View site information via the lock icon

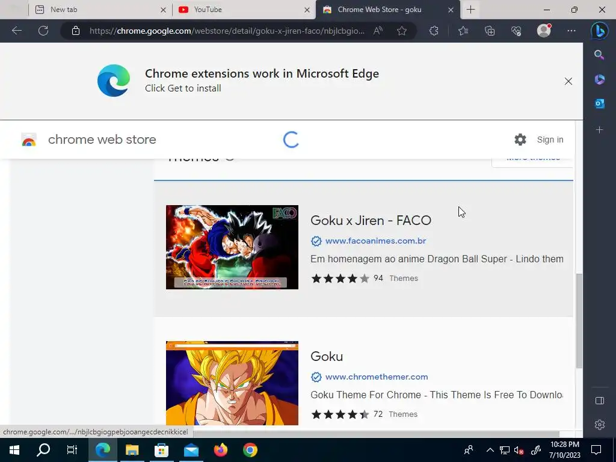[x=76, y=31]
